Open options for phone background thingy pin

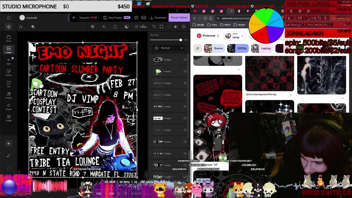tap(291, 95)
